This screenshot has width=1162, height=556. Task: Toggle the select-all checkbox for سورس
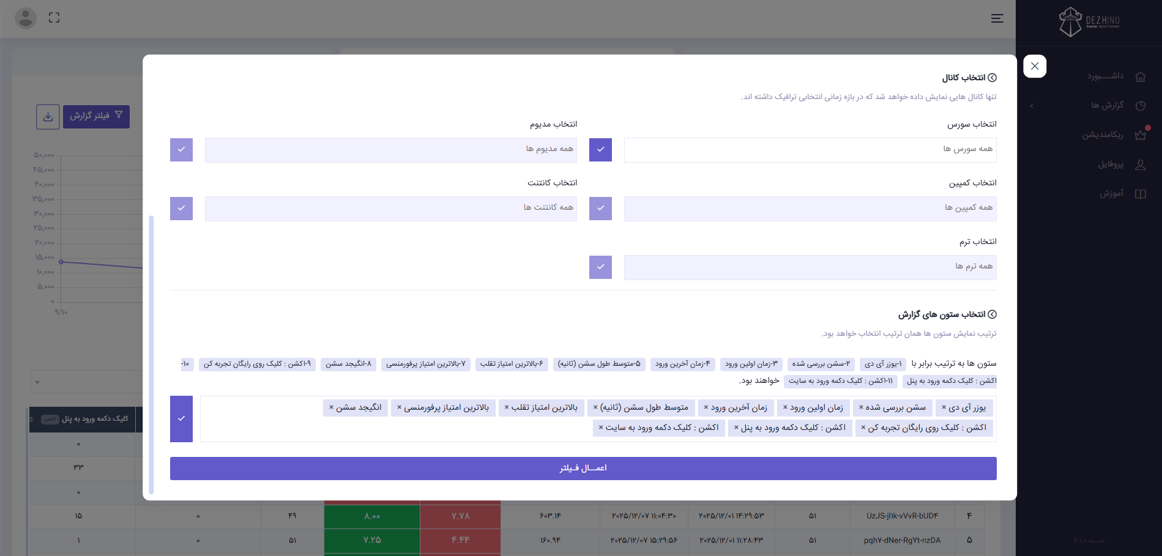coord(600,150)
